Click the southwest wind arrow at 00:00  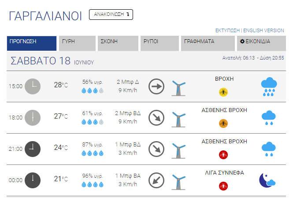156,180
